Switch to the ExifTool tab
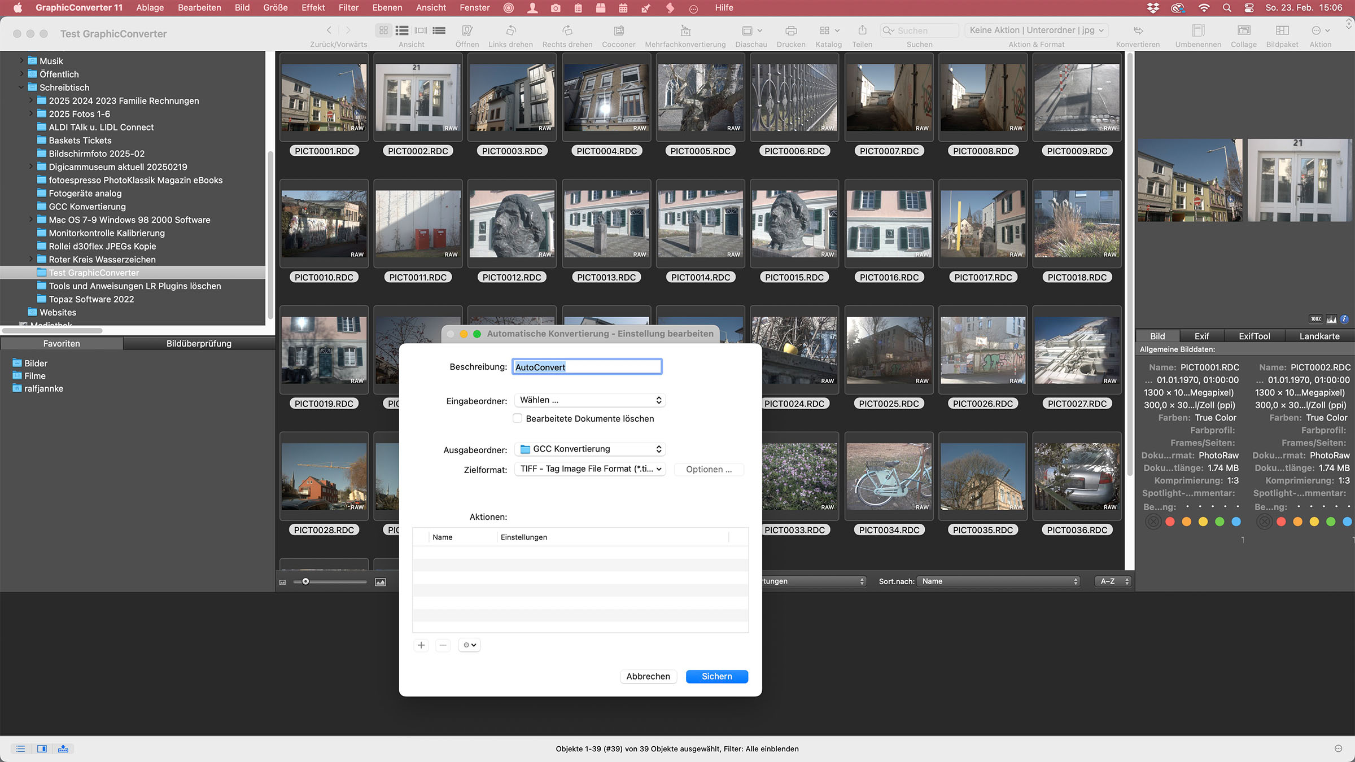The width and height of the screenshot is (1355, 762). (x=1255, y=336)
